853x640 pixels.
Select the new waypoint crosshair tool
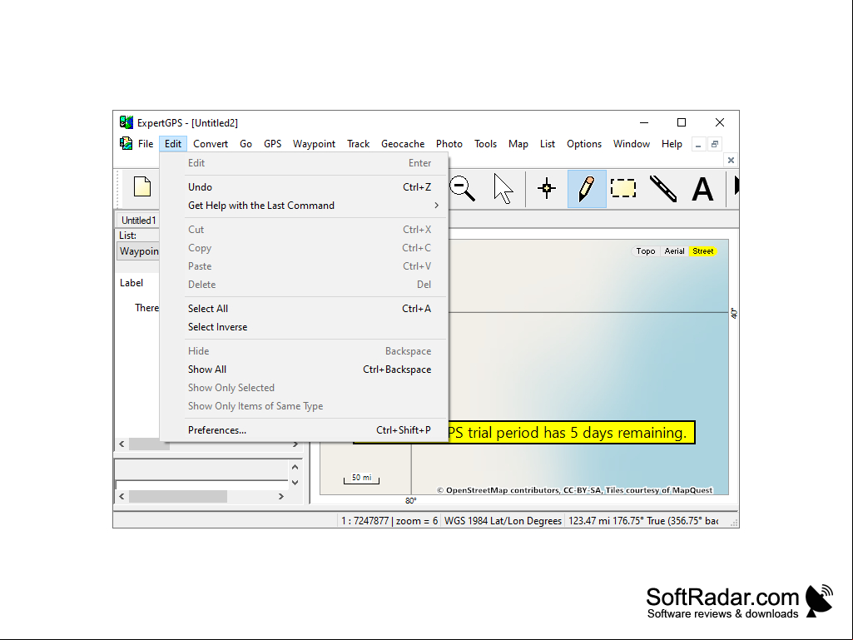tap(546, 188)
